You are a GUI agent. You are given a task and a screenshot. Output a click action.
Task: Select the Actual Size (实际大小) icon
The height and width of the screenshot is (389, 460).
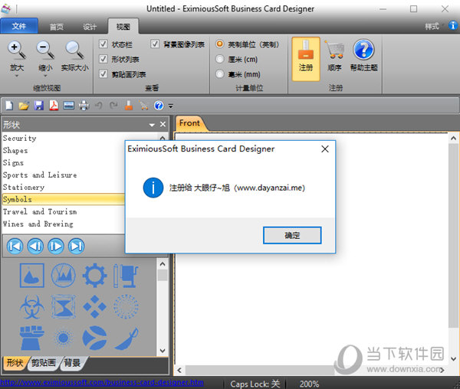pos(74,51)
